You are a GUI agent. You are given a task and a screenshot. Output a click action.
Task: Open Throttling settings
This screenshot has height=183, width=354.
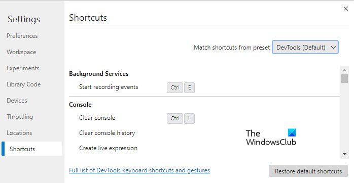coord(20,117)
